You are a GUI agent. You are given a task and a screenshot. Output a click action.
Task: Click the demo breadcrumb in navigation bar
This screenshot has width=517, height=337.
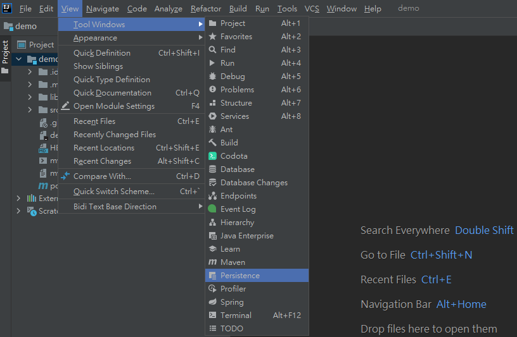[x=26, y=27]
